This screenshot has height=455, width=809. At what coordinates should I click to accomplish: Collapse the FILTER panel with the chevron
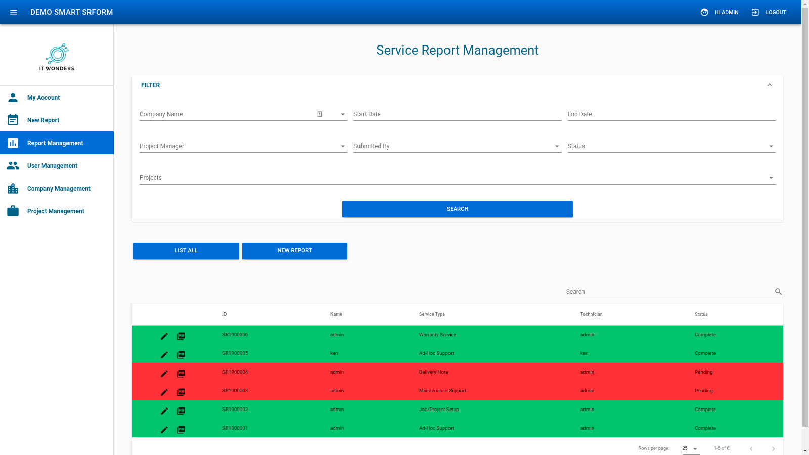pos(770,84)
